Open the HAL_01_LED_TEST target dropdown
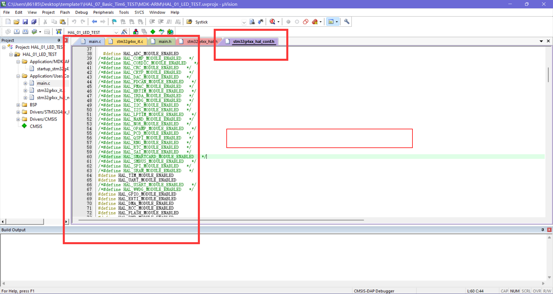Image resolution: width=553 pixels, height=294 pixels. [116, 32]
